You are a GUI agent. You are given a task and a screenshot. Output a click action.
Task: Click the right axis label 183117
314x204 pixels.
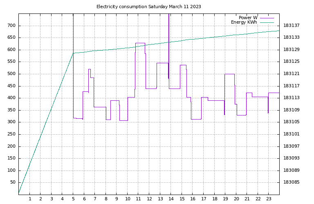tap(292, 86)
